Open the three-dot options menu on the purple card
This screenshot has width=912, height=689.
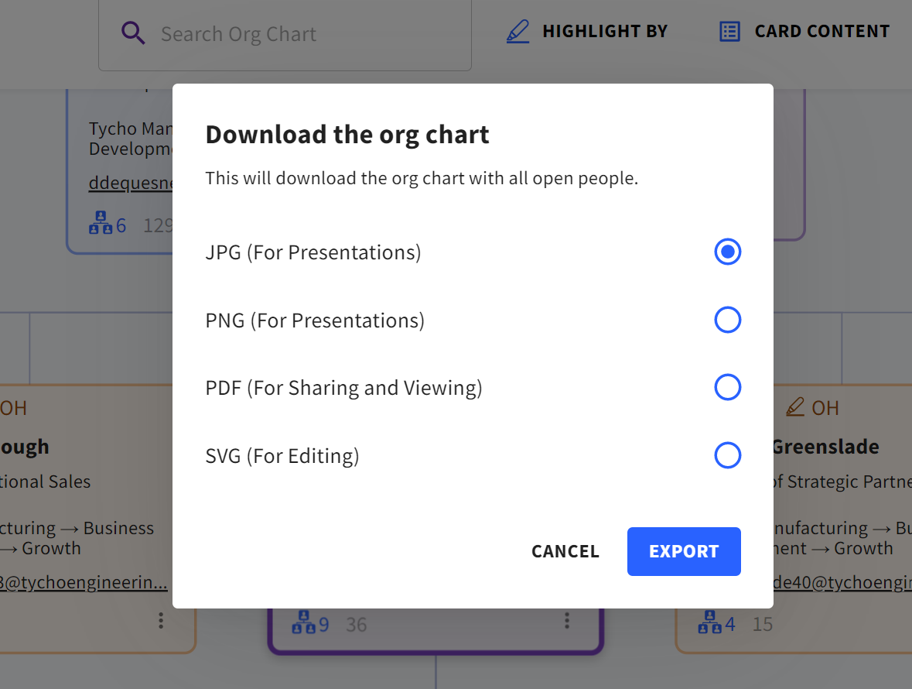(x=567, y=620)
